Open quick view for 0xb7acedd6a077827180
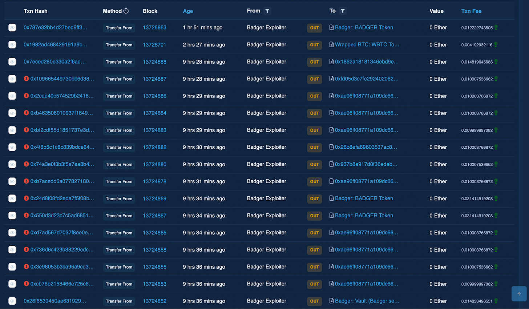This screenshot has height=309, width=529. click(12, 181)
